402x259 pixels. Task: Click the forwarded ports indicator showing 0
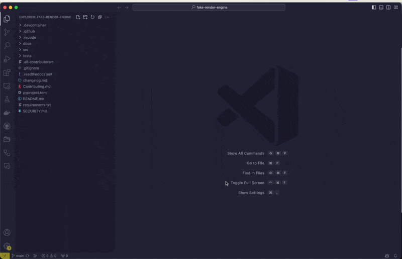coord(65,255)
